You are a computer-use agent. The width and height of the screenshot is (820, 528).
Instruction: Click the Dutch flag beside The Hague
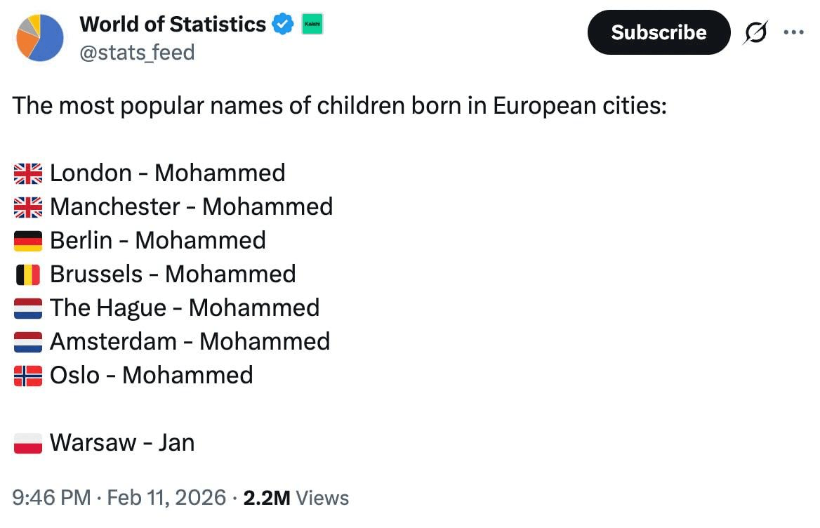click(x=28, y=308)
